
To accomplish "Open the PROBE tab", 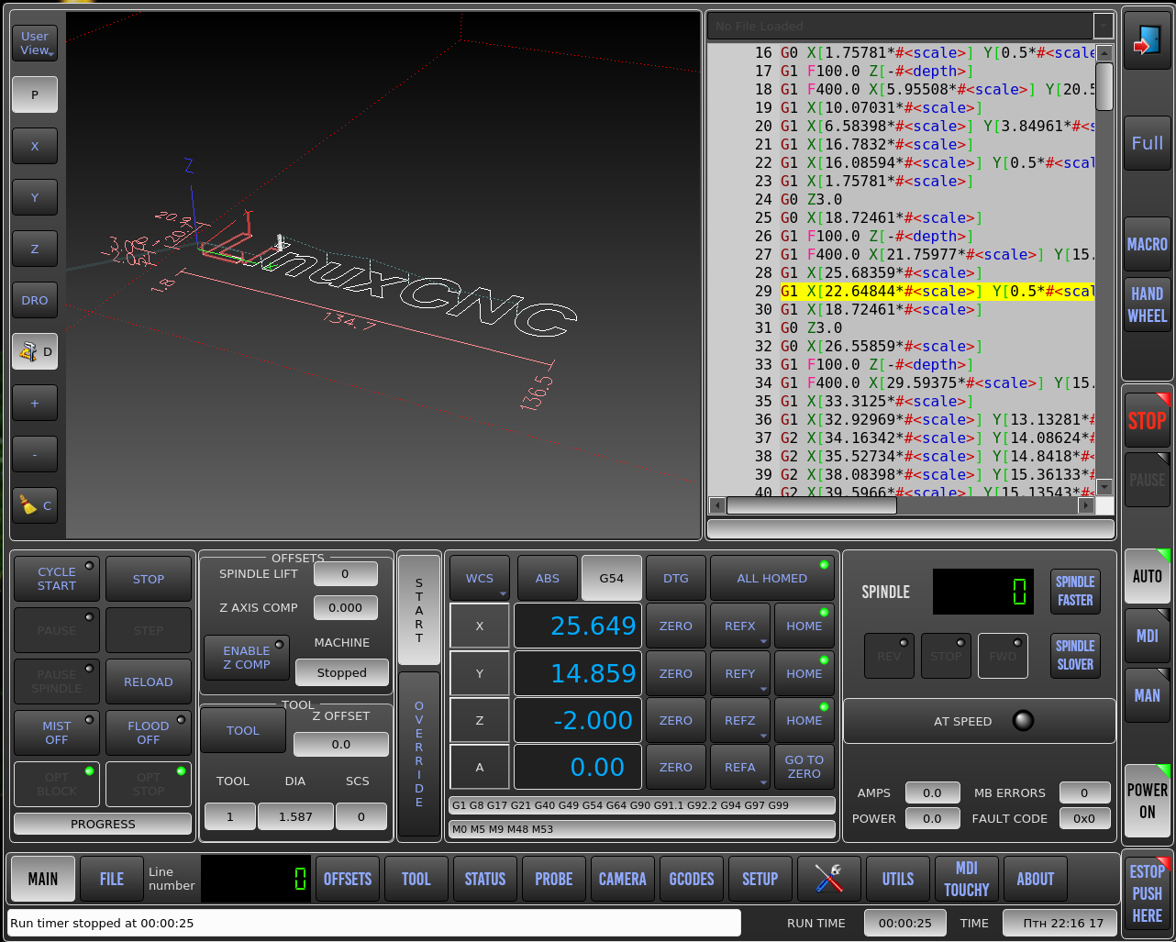I will click(554, 879).
